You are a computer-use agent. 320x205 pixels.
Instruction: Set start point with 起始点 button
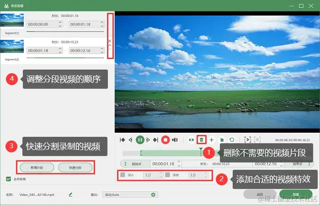coord(135,164)
